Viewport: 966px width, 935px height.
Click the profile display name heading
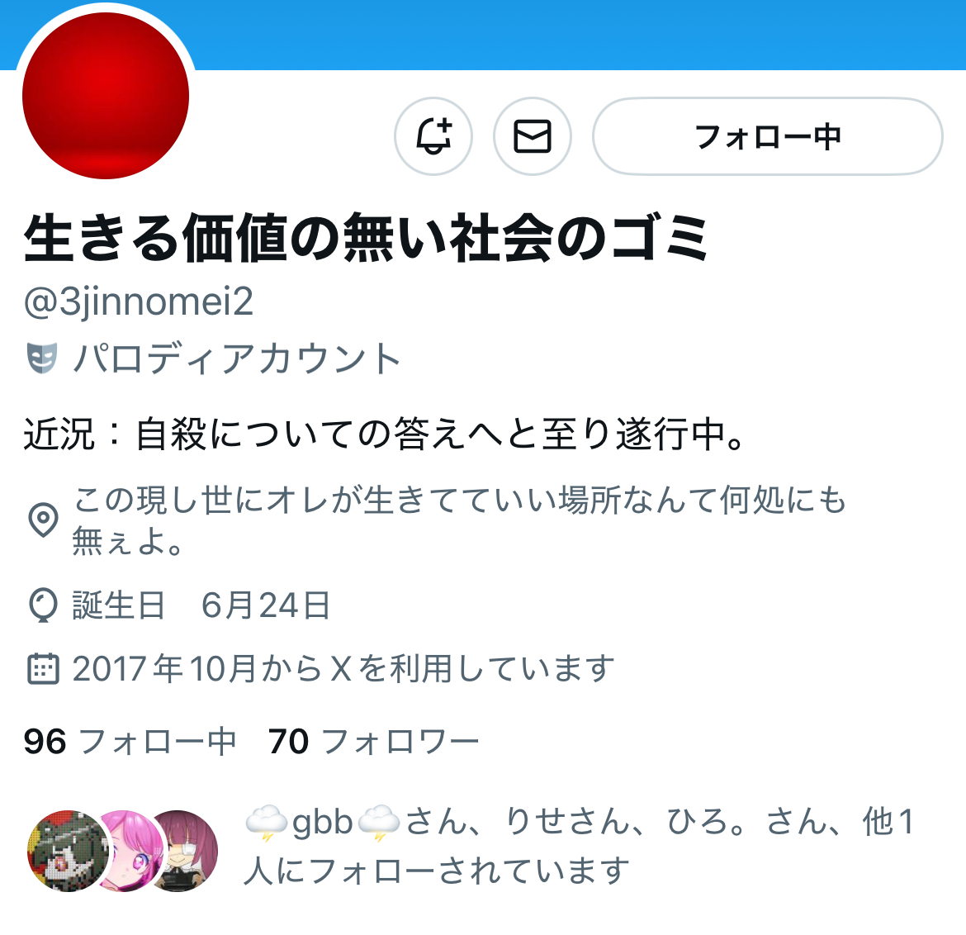click(367, 237)
